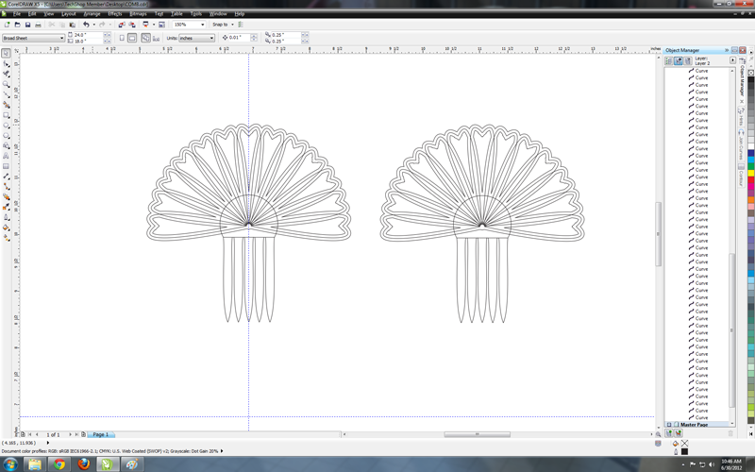The image size is (755, 472).
Task: Click the New document icon
Action: coord(7,25)
